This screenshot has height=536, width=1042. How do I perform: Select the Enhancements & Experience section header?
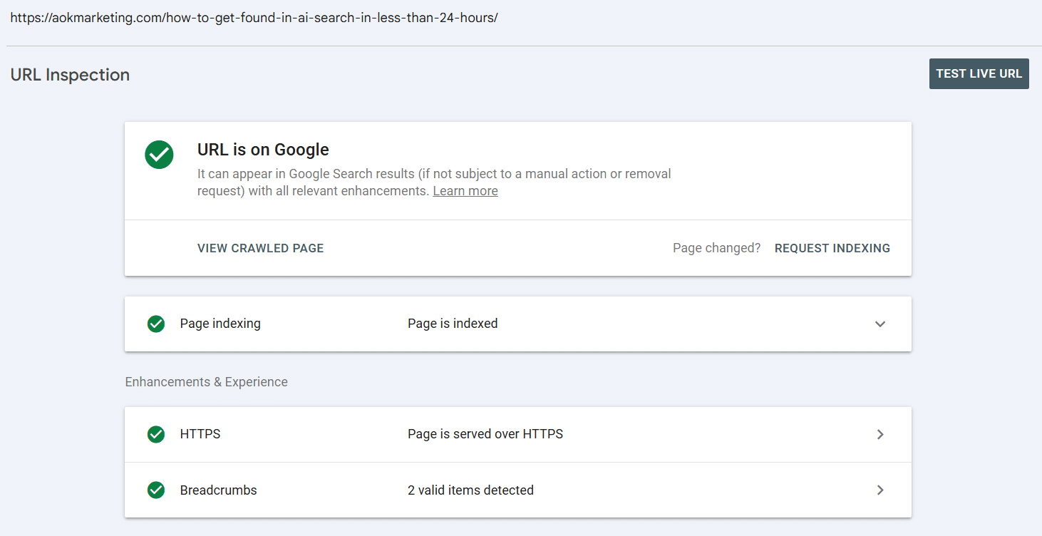206,381
